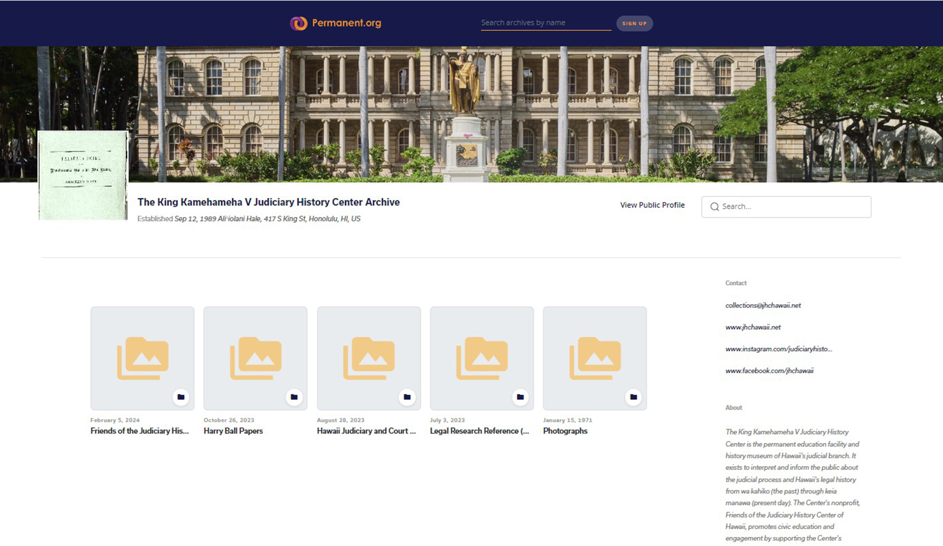Click the Established Sep 12, 1989 address line
Image resolution: width=943 pixels, height=546 pixels.
coord(249,219)
